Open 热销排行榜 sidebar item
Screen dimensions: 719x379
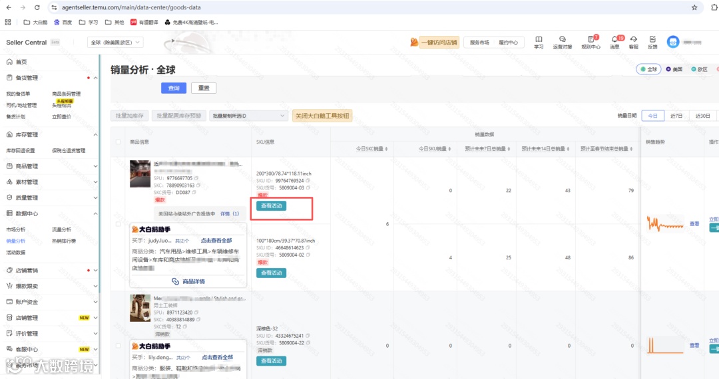click(x=64, y=241)
